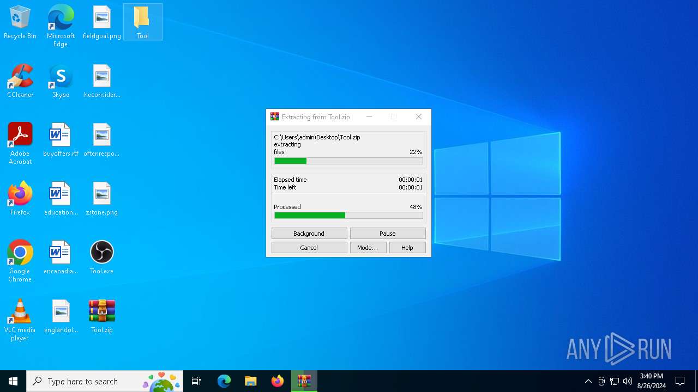Open the Adobe Acrobat shortcut

pyautogui.click(x=20, y=144)
